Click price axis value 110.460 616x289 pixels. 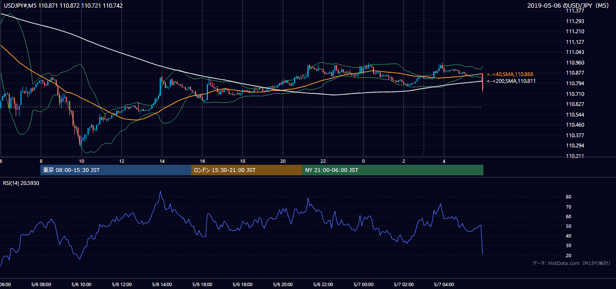(575, 125)
